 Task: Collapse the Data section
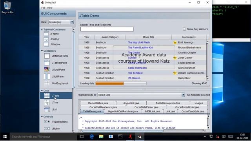[42, 90]
